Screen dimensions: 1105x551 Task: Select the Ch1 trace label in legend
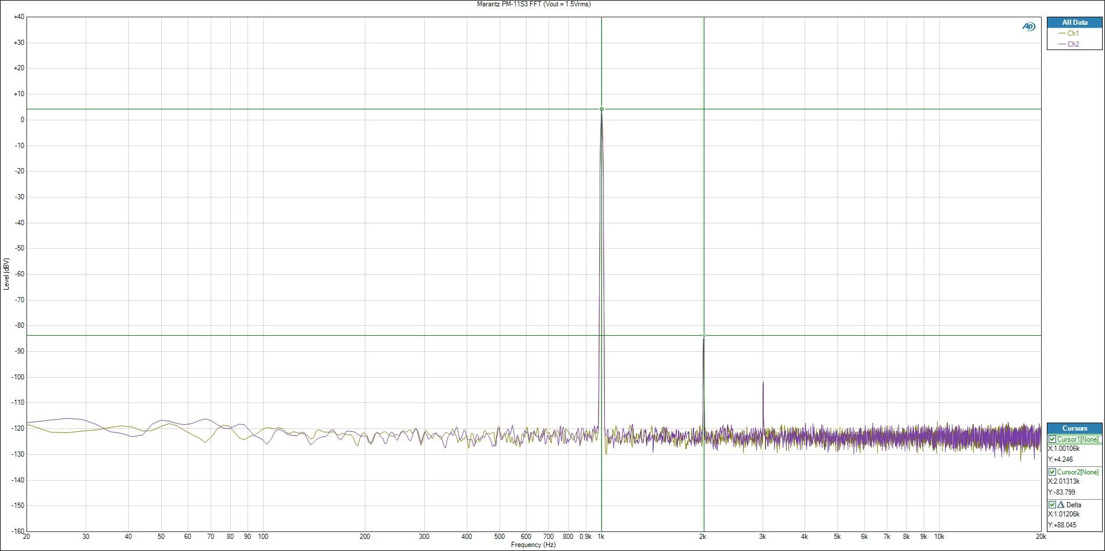pos(1073,34)
